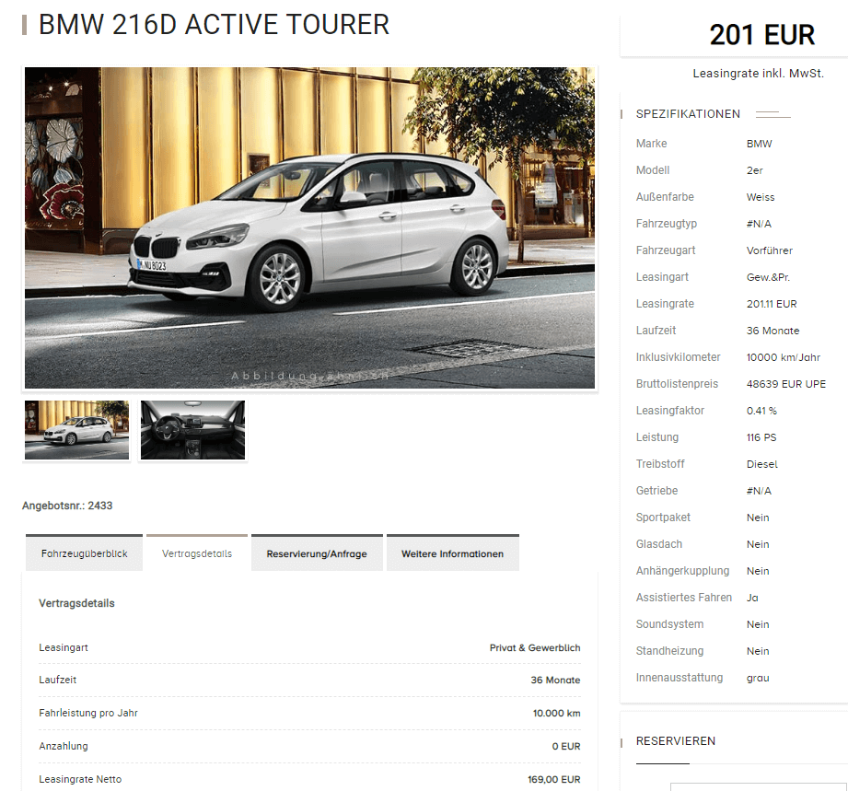Click the Fahrzeugtyp label
This screenshot has height=791, width=848.
click(667, 224)
